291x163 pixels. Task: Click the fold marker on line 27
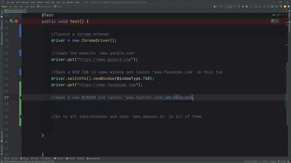point(21,98)
